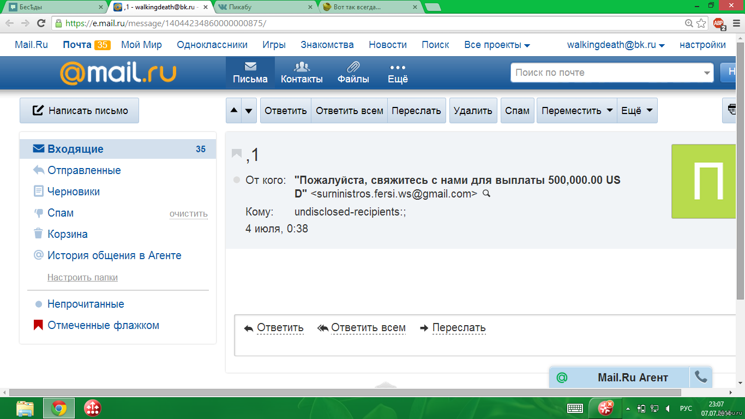Open the Спам folder in sidebar
This screenshot has width=745, height=419.
pyautogui.click(x=61, y=213)
